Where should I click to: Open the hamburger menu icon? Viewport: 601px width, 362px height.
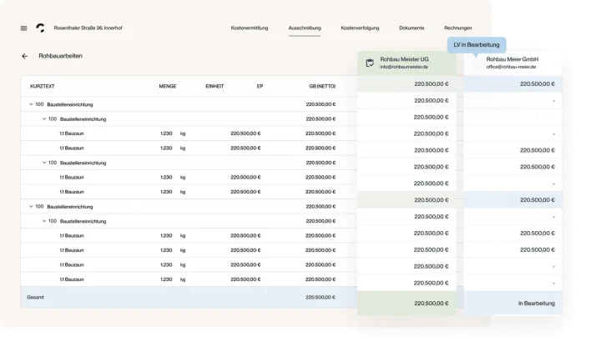click(23, 28)
